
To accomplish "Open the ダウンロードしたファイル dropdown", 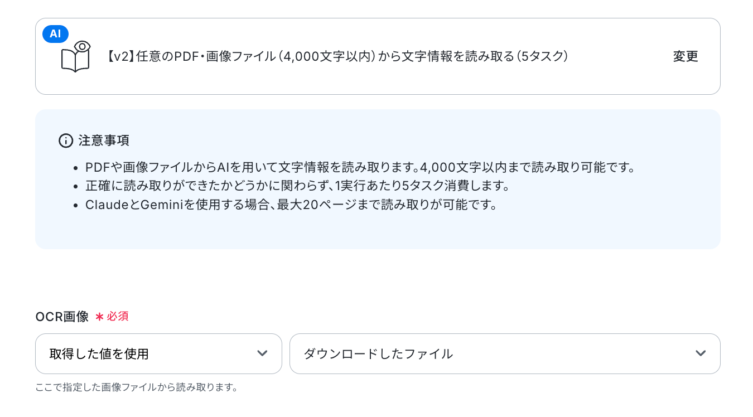I will click(504, 353).
